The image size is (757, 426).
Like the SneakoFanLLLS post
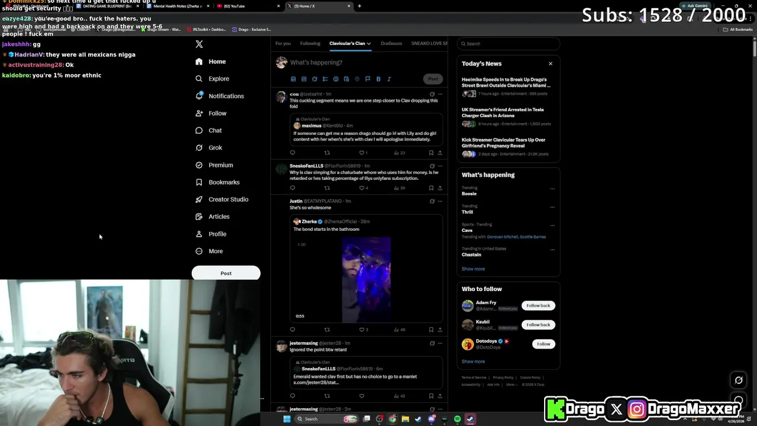coord(363,188)
